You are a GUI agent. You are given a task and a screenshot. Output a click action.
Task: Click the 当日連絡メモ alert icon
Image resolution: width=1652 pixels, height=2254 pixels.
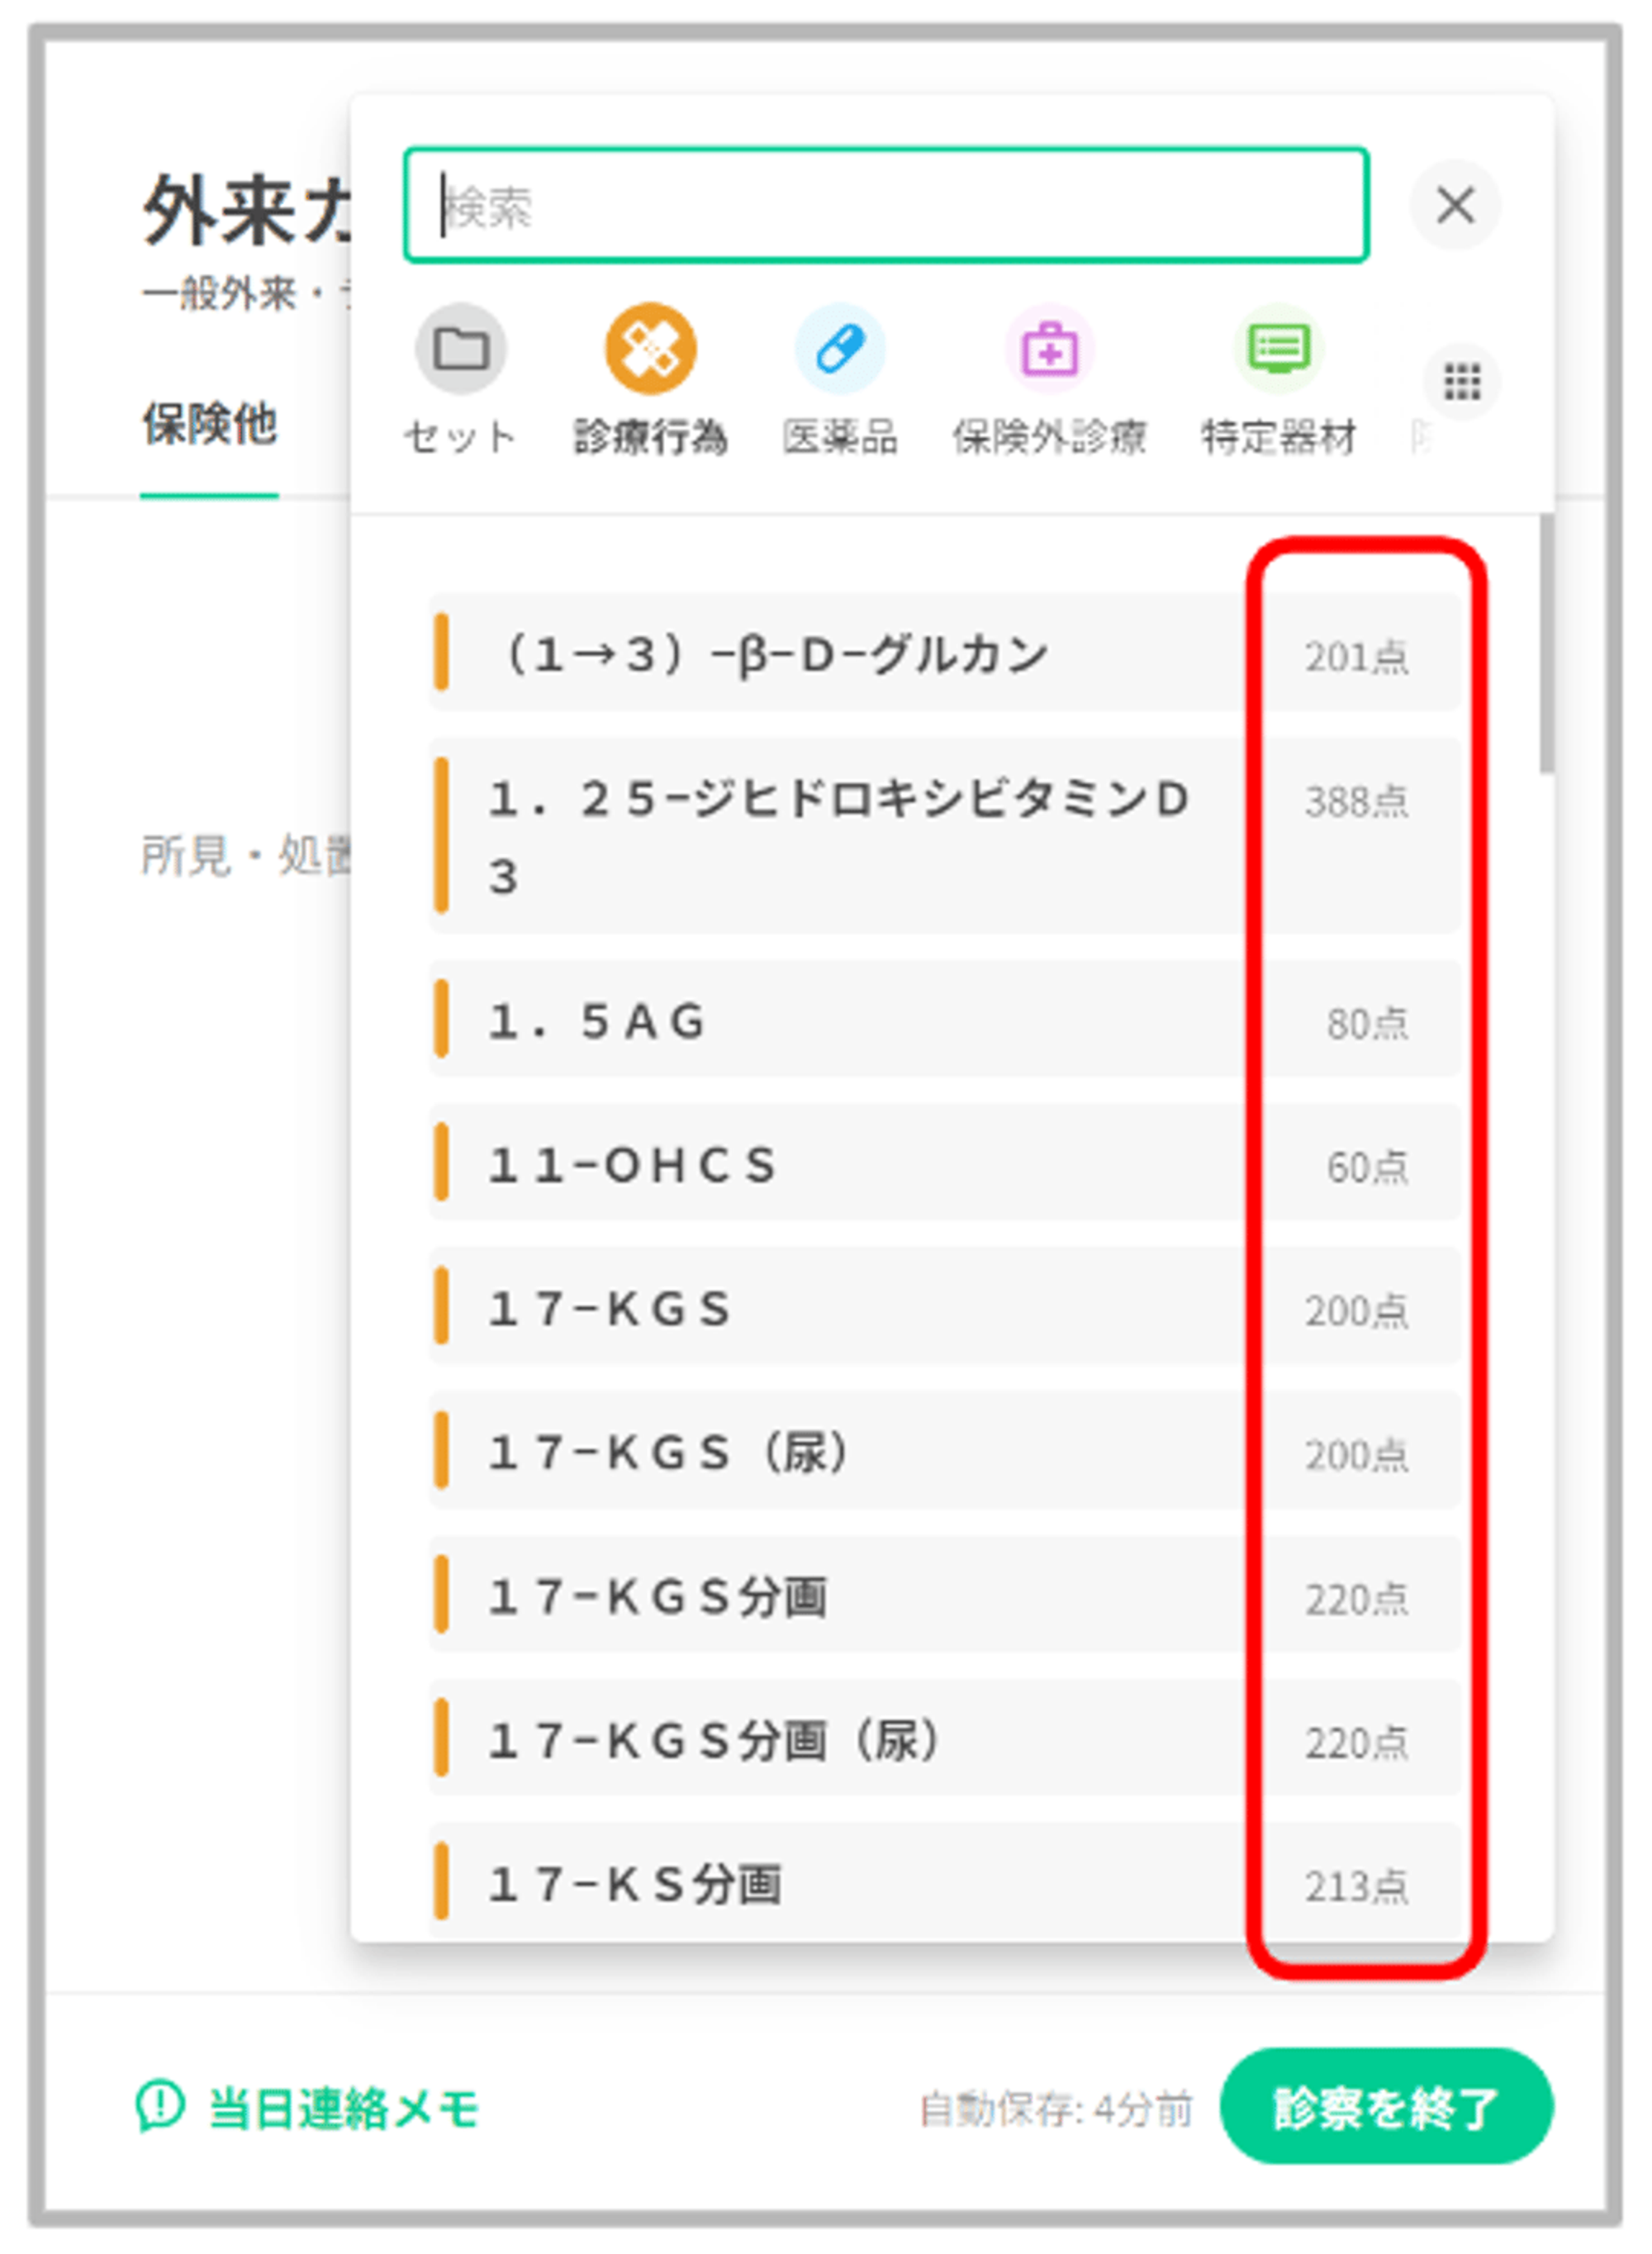[160, 2105]
